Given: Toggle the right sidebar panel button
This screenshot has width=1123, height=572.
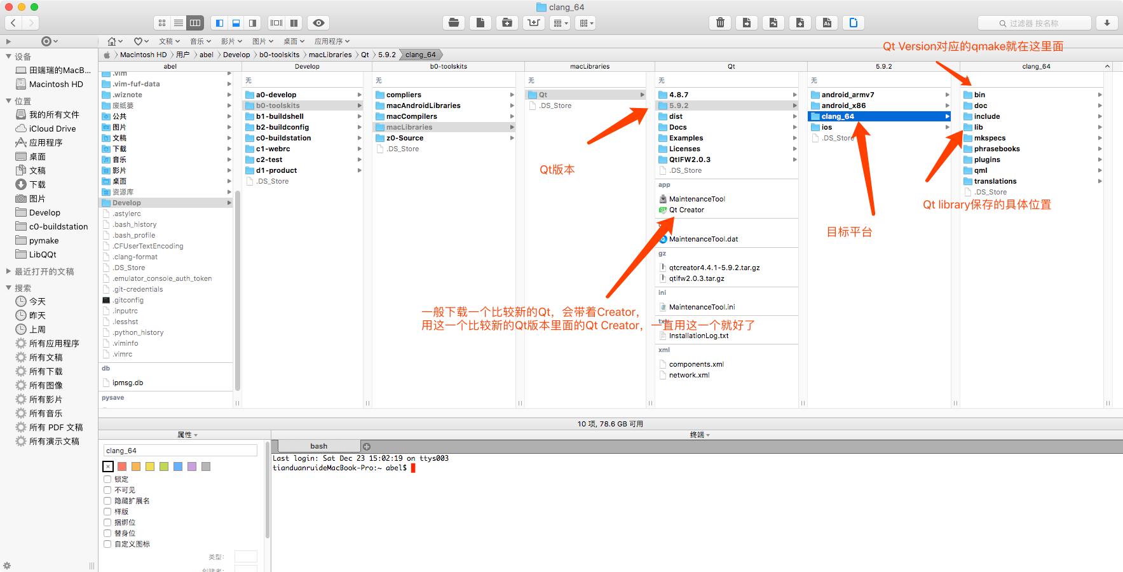Looking at the screenshot, I should point(252,23).
